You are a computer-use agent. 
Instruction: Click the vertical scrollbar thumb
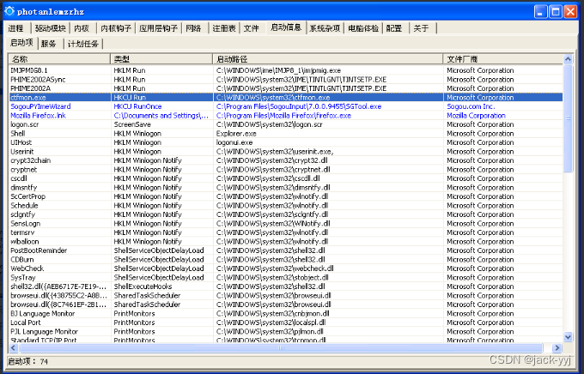(x=568, y=118)
